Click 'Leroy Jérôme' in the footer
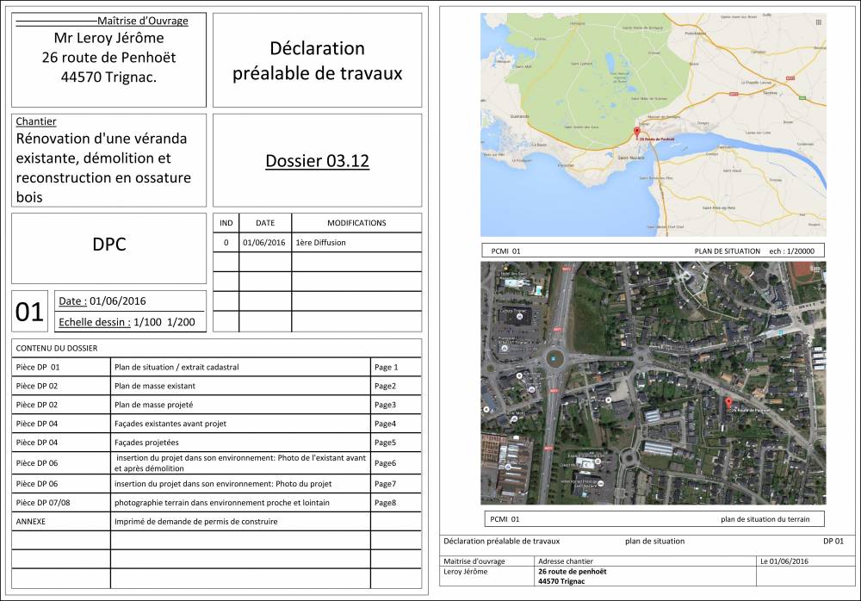 pyautogui.click(x=465, y=572)
